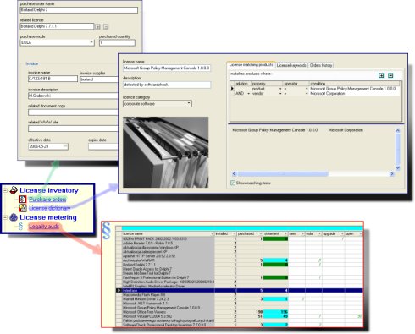
Task: Click the remove button next to related licence
Action: point(106,26)
